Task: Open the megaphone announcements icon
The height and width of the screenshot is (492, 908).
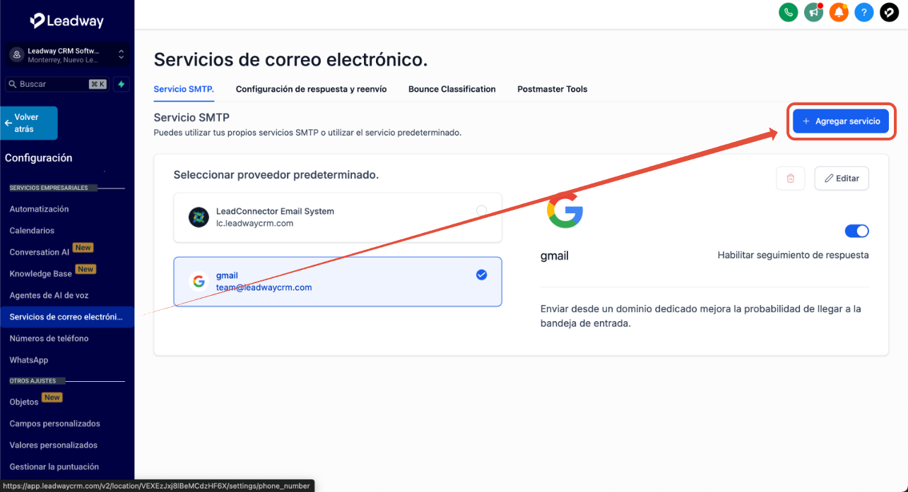Action: click(x=813, y=12)
